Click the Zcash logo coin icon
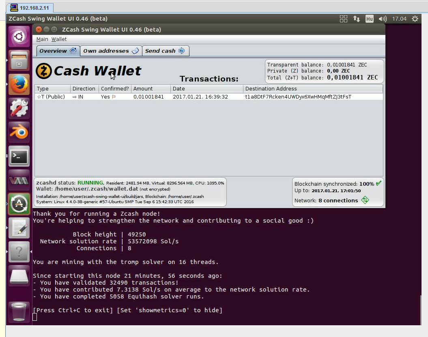 tap(44, 71)
